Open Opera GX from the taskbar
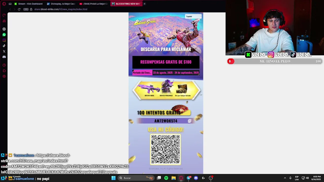The width and height of the screenshot is (324, 182). (181, 178)
